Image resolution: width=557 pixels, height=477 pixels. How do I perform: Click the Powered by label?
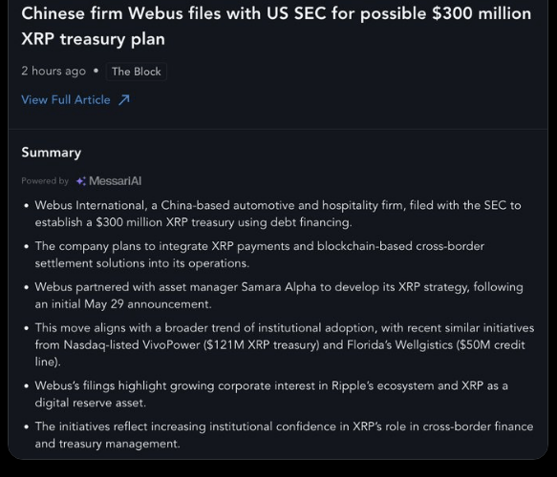[45, 181]
